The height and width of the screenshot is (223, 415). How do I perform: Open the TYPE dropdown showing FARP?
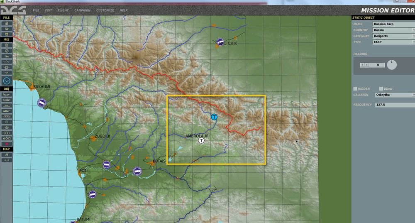tap(394, 42)
